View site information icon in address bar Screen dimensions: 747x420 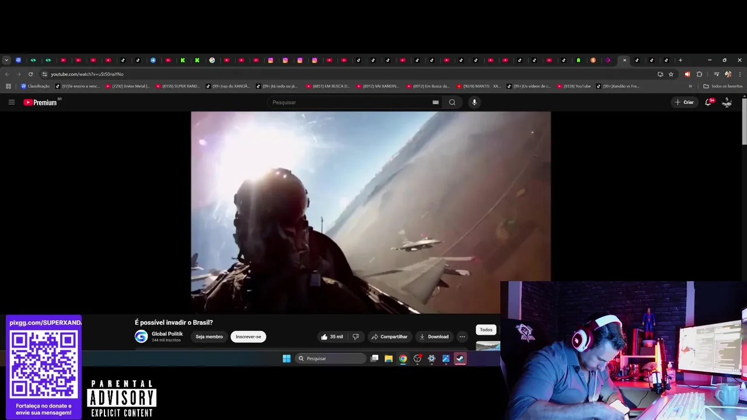[x=44, y=74]
